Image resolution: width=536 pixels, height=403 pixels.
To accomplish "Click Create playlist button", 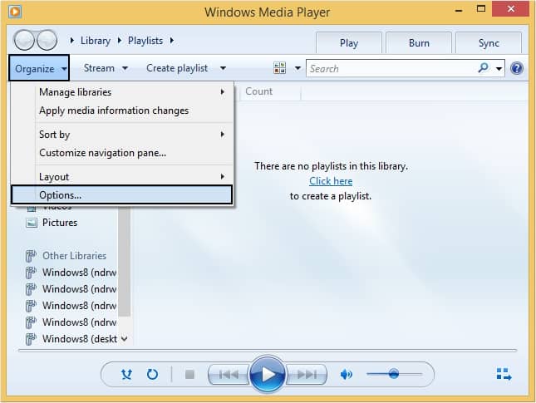I will (177, 68).
